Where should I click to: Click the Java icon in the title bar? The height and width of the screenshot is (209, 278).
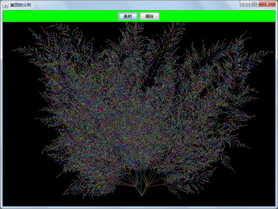click(x=6, y=5)
